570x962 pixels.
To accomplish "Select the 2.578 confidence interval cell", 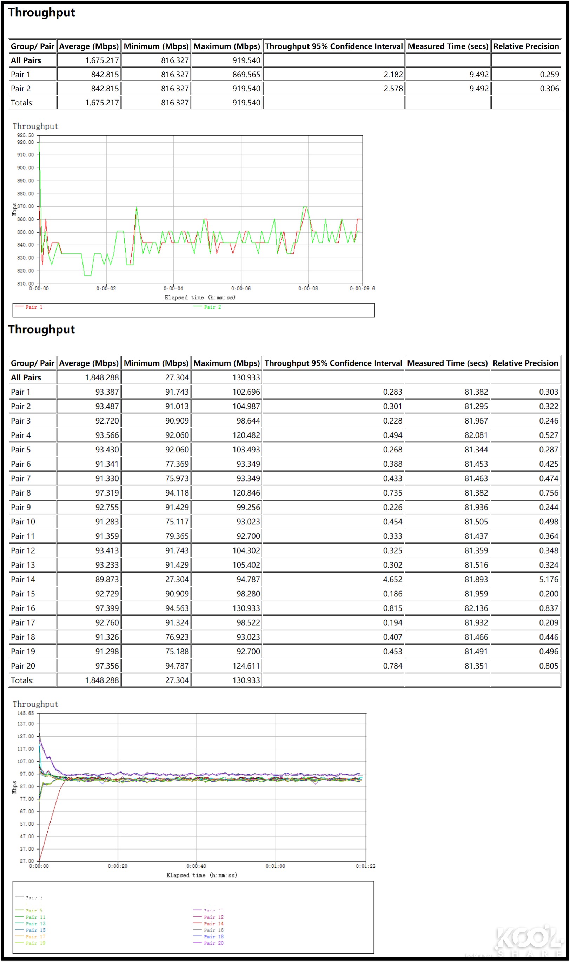I will click(x=393, y=89).
